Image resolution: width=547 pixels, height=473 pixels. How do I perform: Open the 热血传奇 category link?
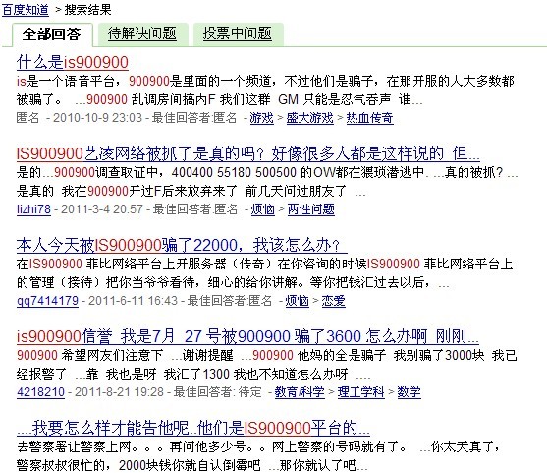click(x=370, y=118)
